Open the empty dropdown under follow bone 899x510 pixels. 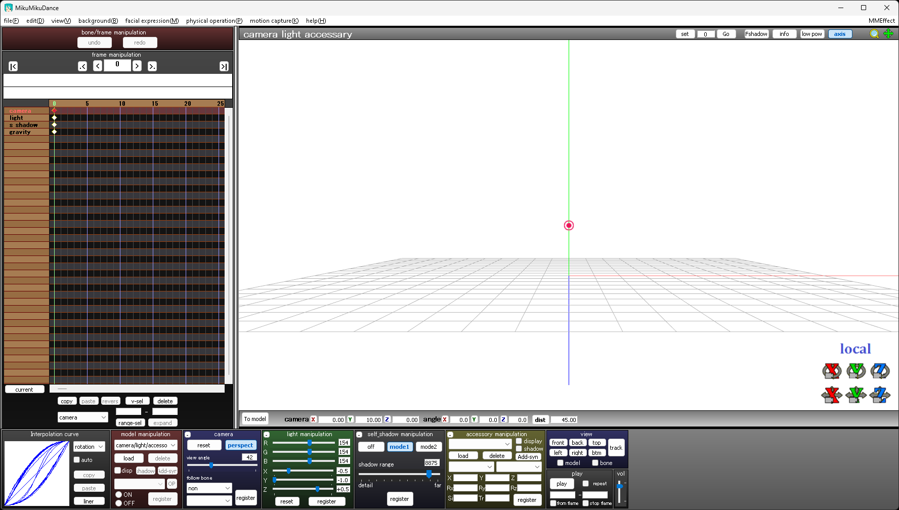(209, 500)
